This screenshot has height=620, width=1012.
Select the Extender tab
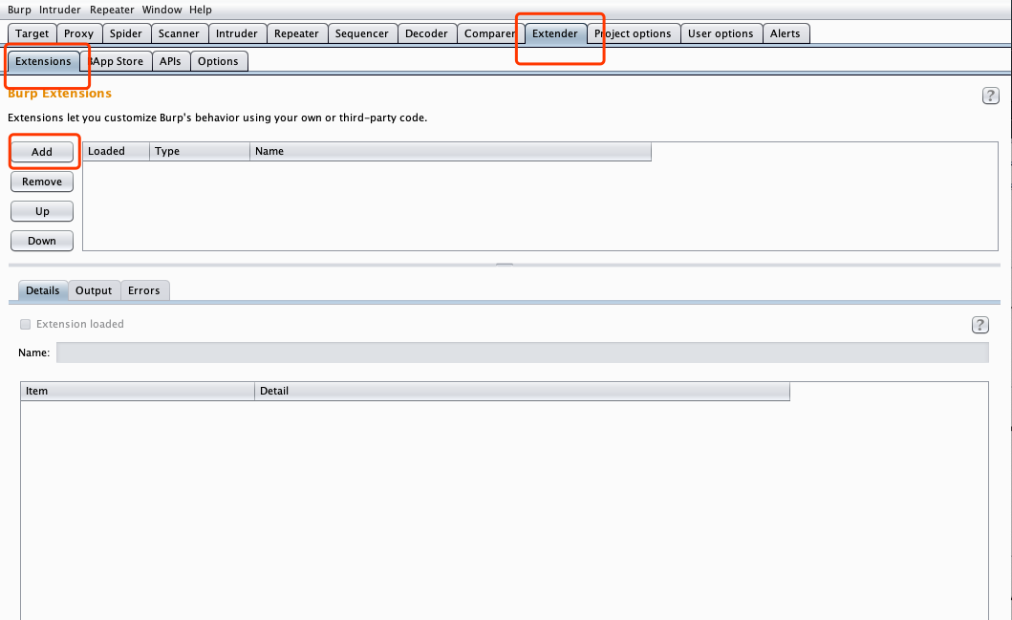click(x=555, y=33)
